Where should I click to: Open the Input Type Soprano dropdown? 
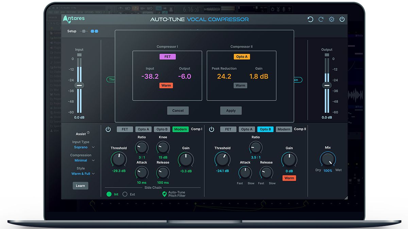pos(84,147)
